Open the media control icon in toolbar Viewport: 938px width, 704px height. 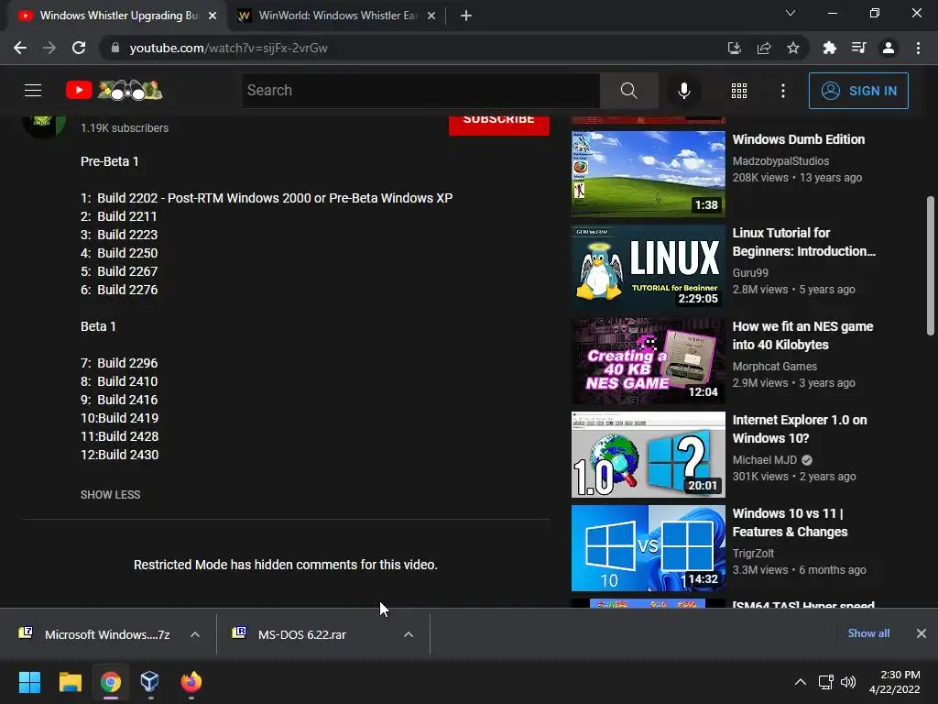(859, 48)
